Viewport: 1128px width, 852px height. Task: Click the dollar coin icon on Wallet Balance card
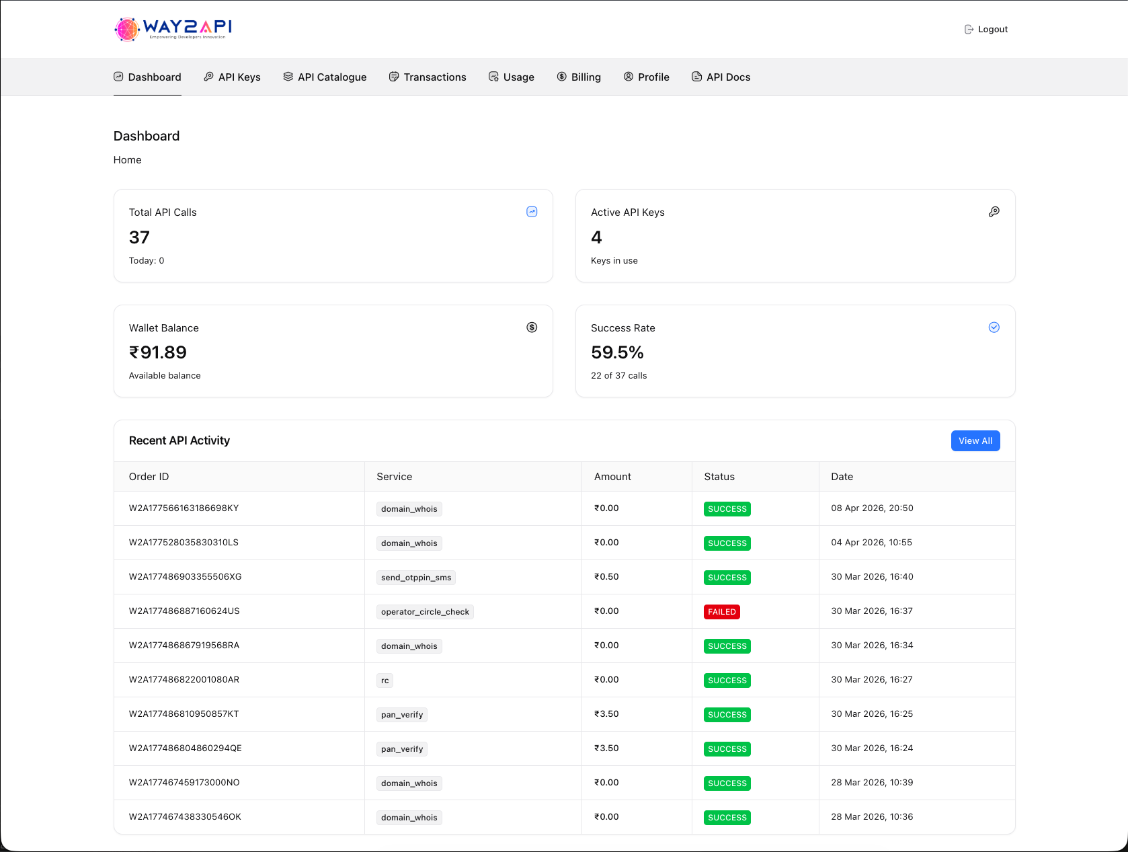click(532, 327)
